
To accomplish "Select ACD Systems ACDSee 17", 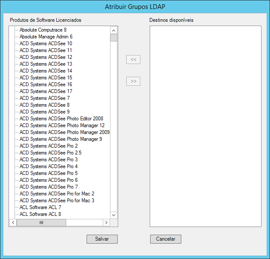I will [46, 91].
